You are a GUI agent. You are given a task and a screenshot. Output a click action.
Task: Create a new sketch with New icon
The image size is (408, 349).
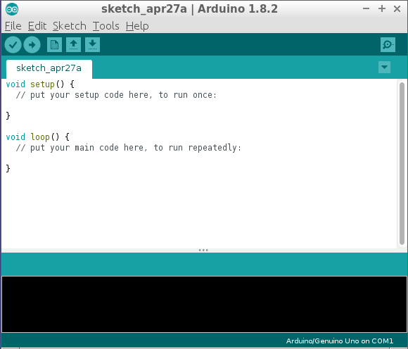coord(54,45)
